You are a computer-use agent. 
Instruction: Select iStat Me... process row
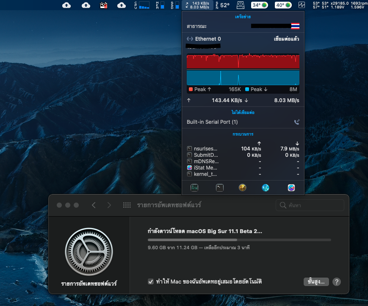[243, 168]
